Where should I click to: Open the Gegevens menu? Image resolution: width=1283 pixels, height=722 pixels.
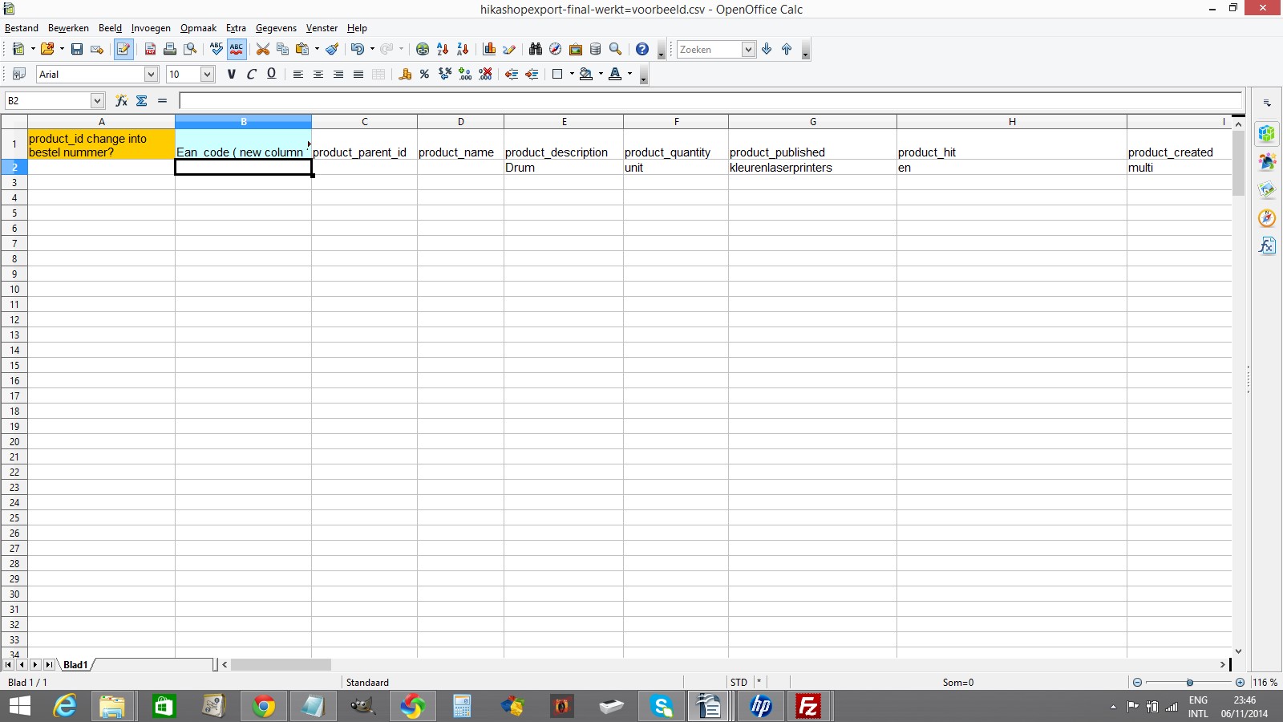(x=276, y=28)
